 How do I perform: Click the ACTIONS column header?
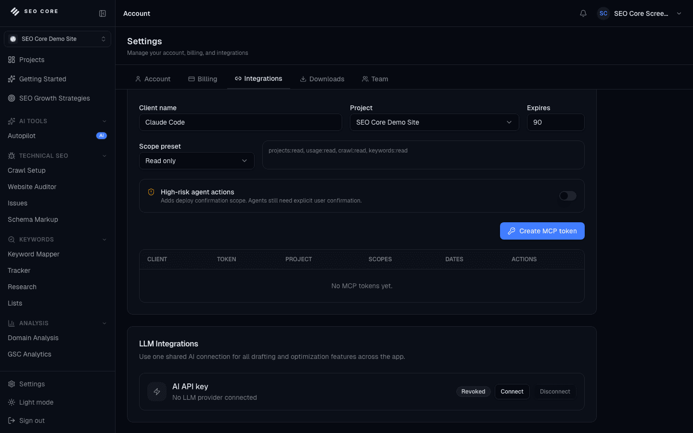pos(524,259)
